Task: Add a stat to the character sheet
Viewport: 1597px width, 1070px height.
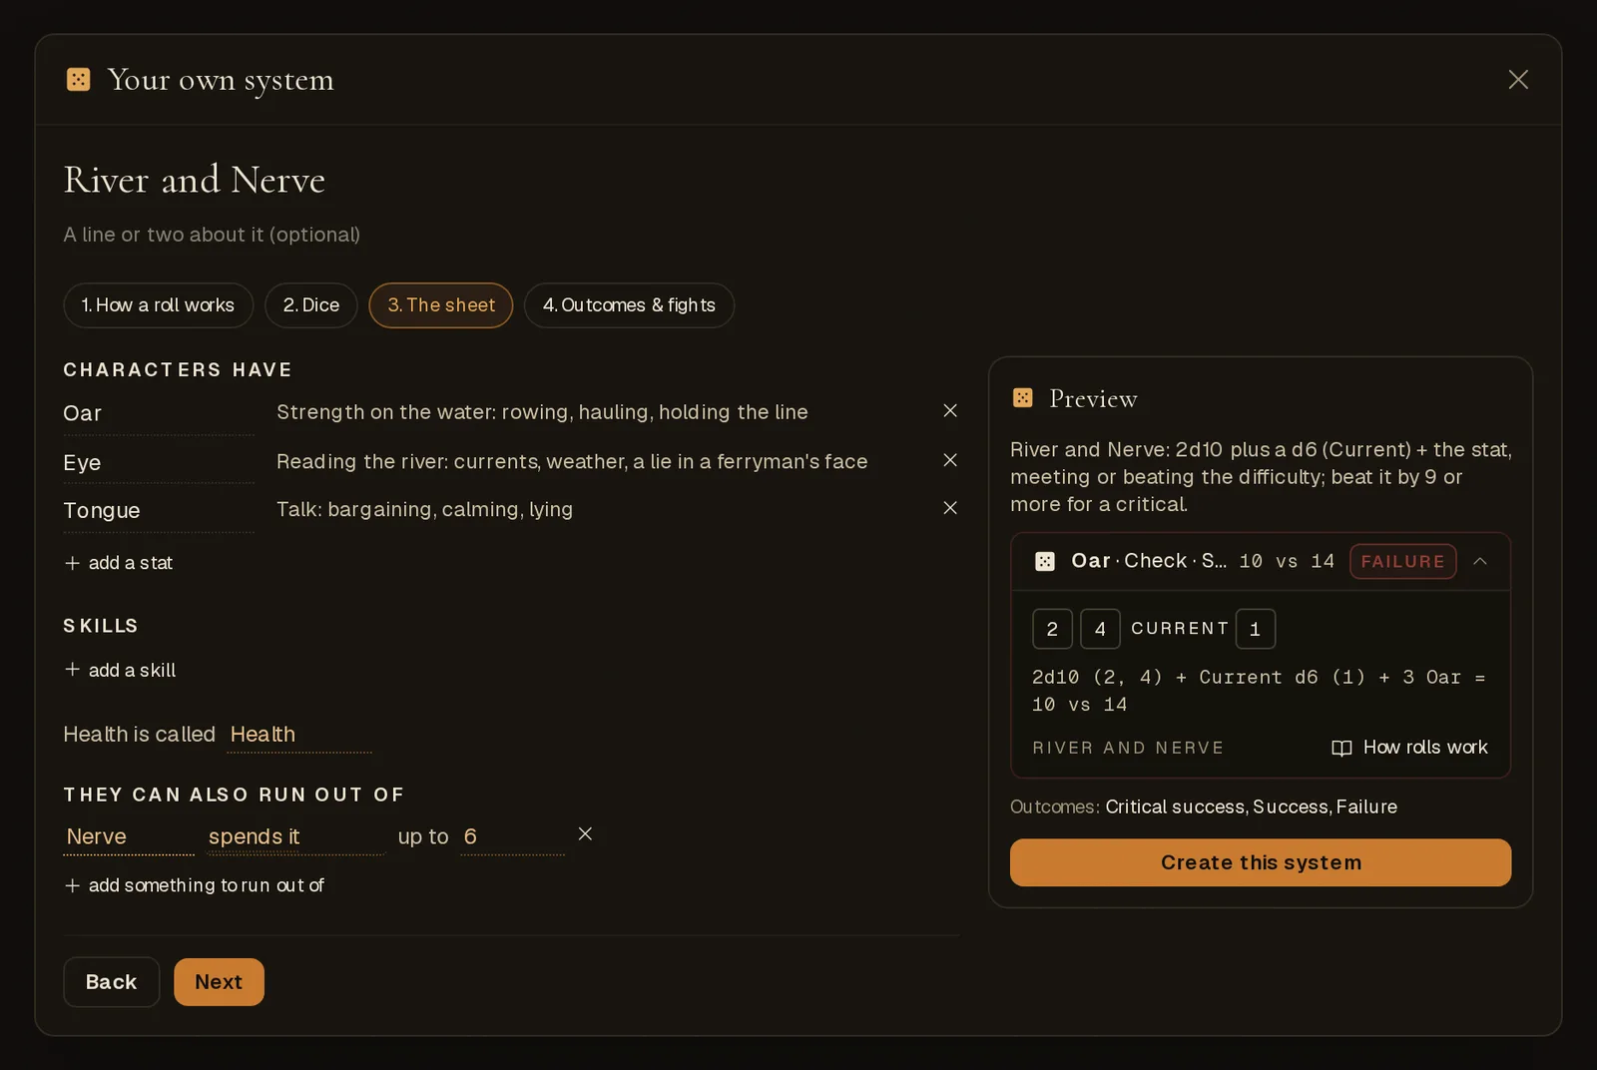Action: click(x=119, y=563)
